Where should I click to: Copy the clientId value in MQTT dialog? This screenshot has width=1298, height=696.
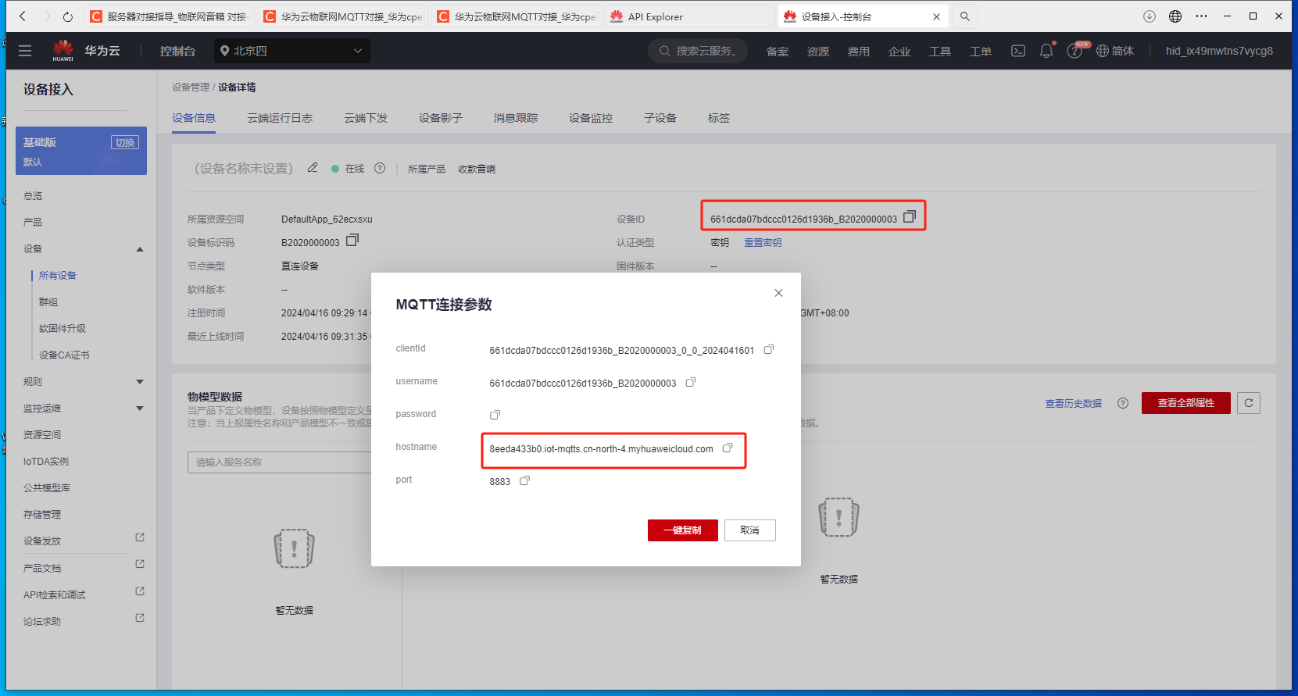pyautogui.click(x=769, y=349)
